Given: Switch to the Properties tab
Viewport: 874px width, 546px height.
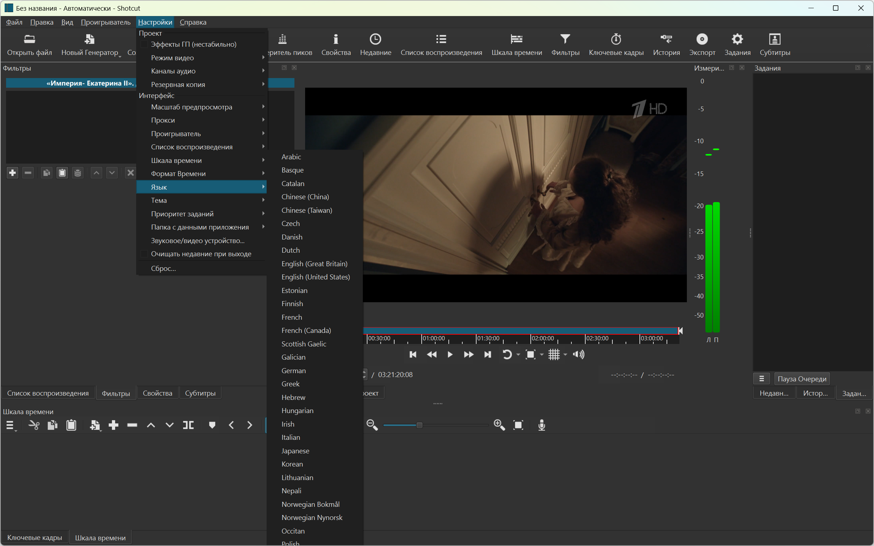Looking at the screenshot, I should [x=157, y=393].
